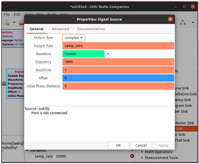
Task: Open the File menu
Action: coord(7,15)
